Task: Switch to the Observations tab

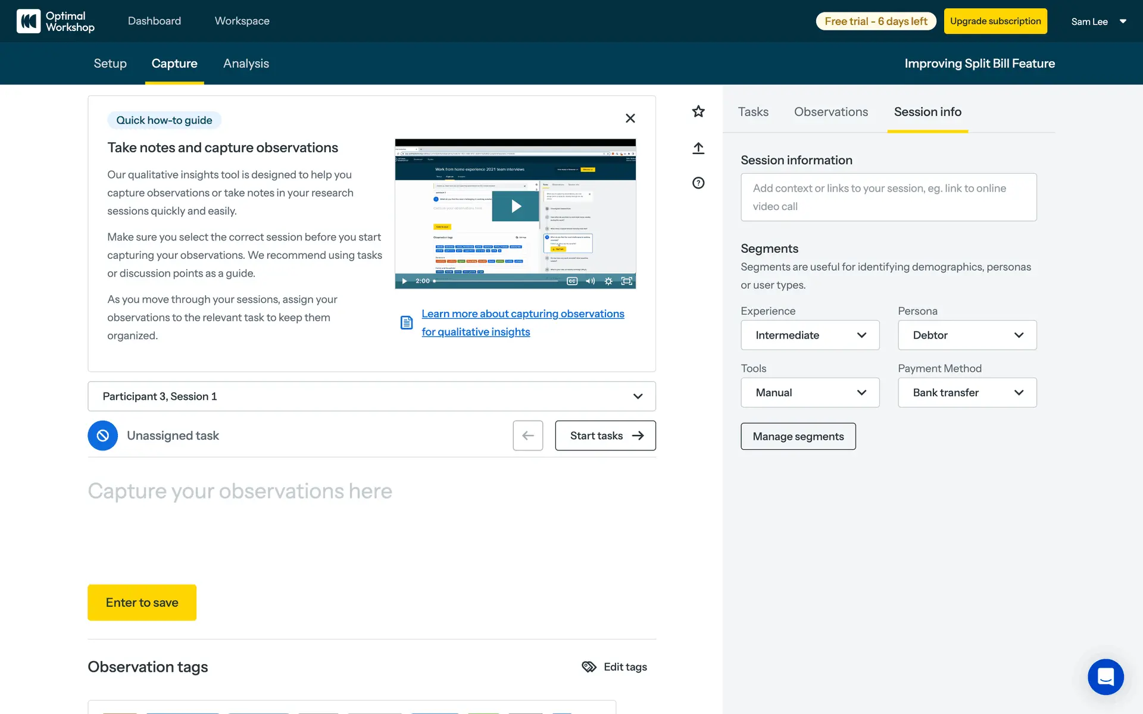Action: point(830,112)
